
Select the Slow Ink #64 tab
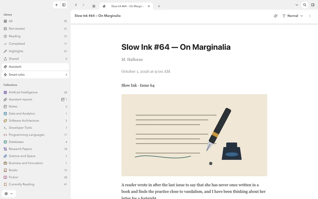pyautogui.click(x=126, y=6)
